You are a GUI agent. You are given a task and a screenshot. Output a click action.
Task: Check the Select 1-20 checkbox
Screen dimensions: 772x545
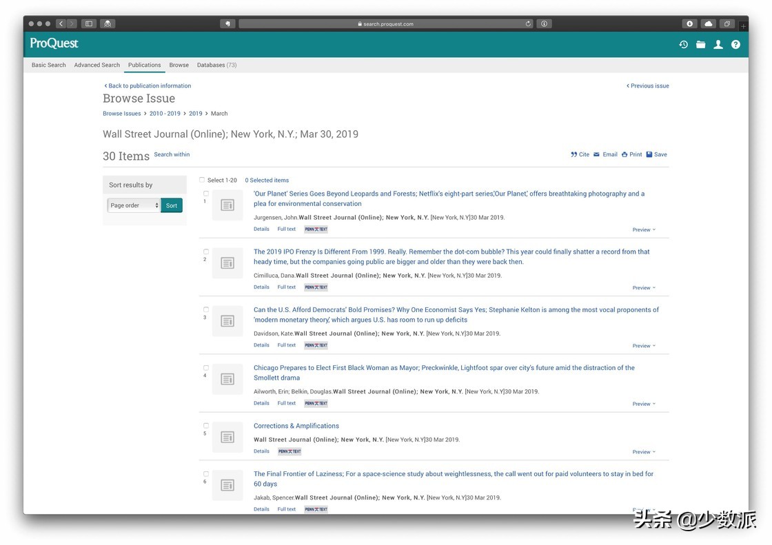[202, 180]
